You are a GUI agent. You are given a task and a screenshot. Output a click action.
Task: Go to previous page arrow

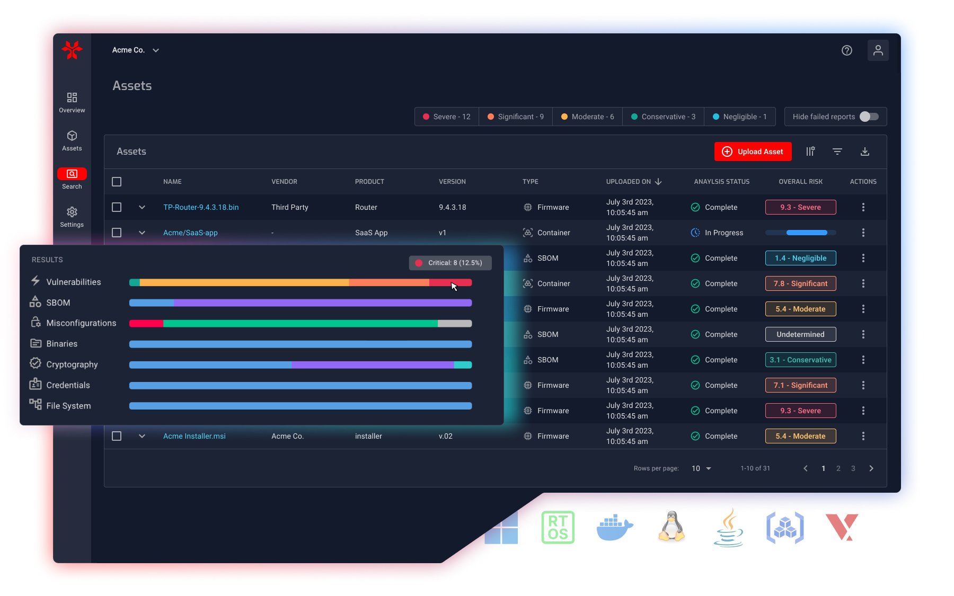pos(806,468)
